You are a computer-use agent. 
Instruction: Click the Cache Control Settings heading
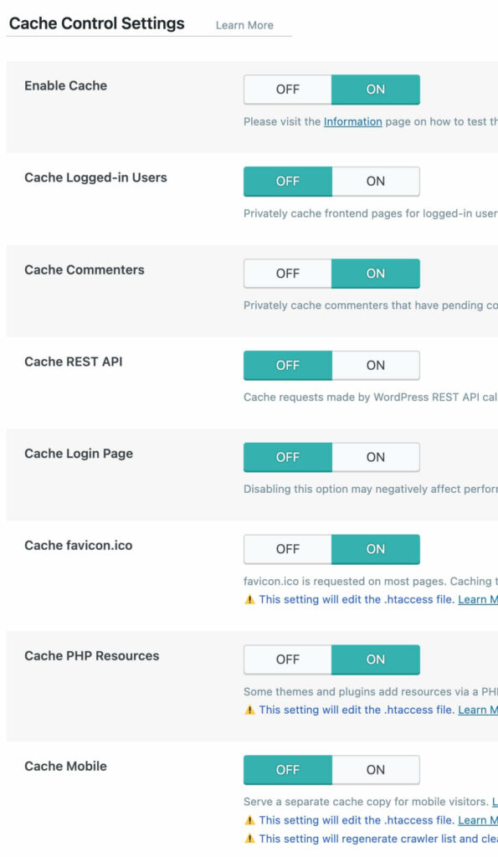pyautogui.click(x=96, y=23)
